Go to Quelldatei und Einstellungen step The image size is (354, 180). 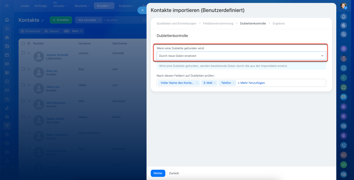tap(176, 23)
